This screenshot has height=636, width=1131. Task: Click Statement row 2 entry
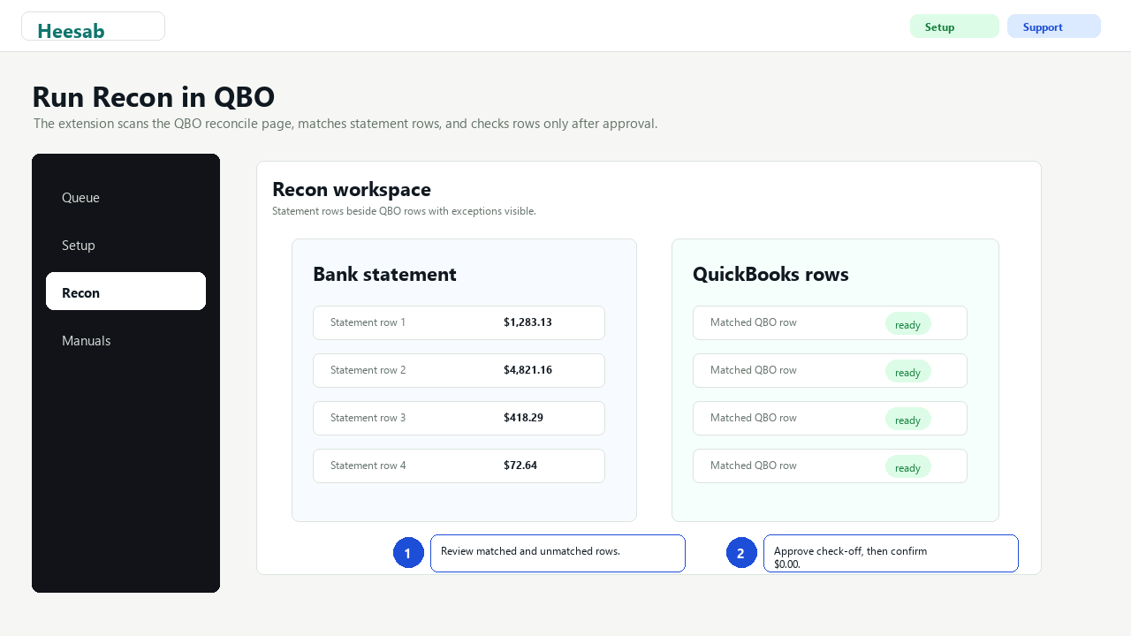point(459,370)
